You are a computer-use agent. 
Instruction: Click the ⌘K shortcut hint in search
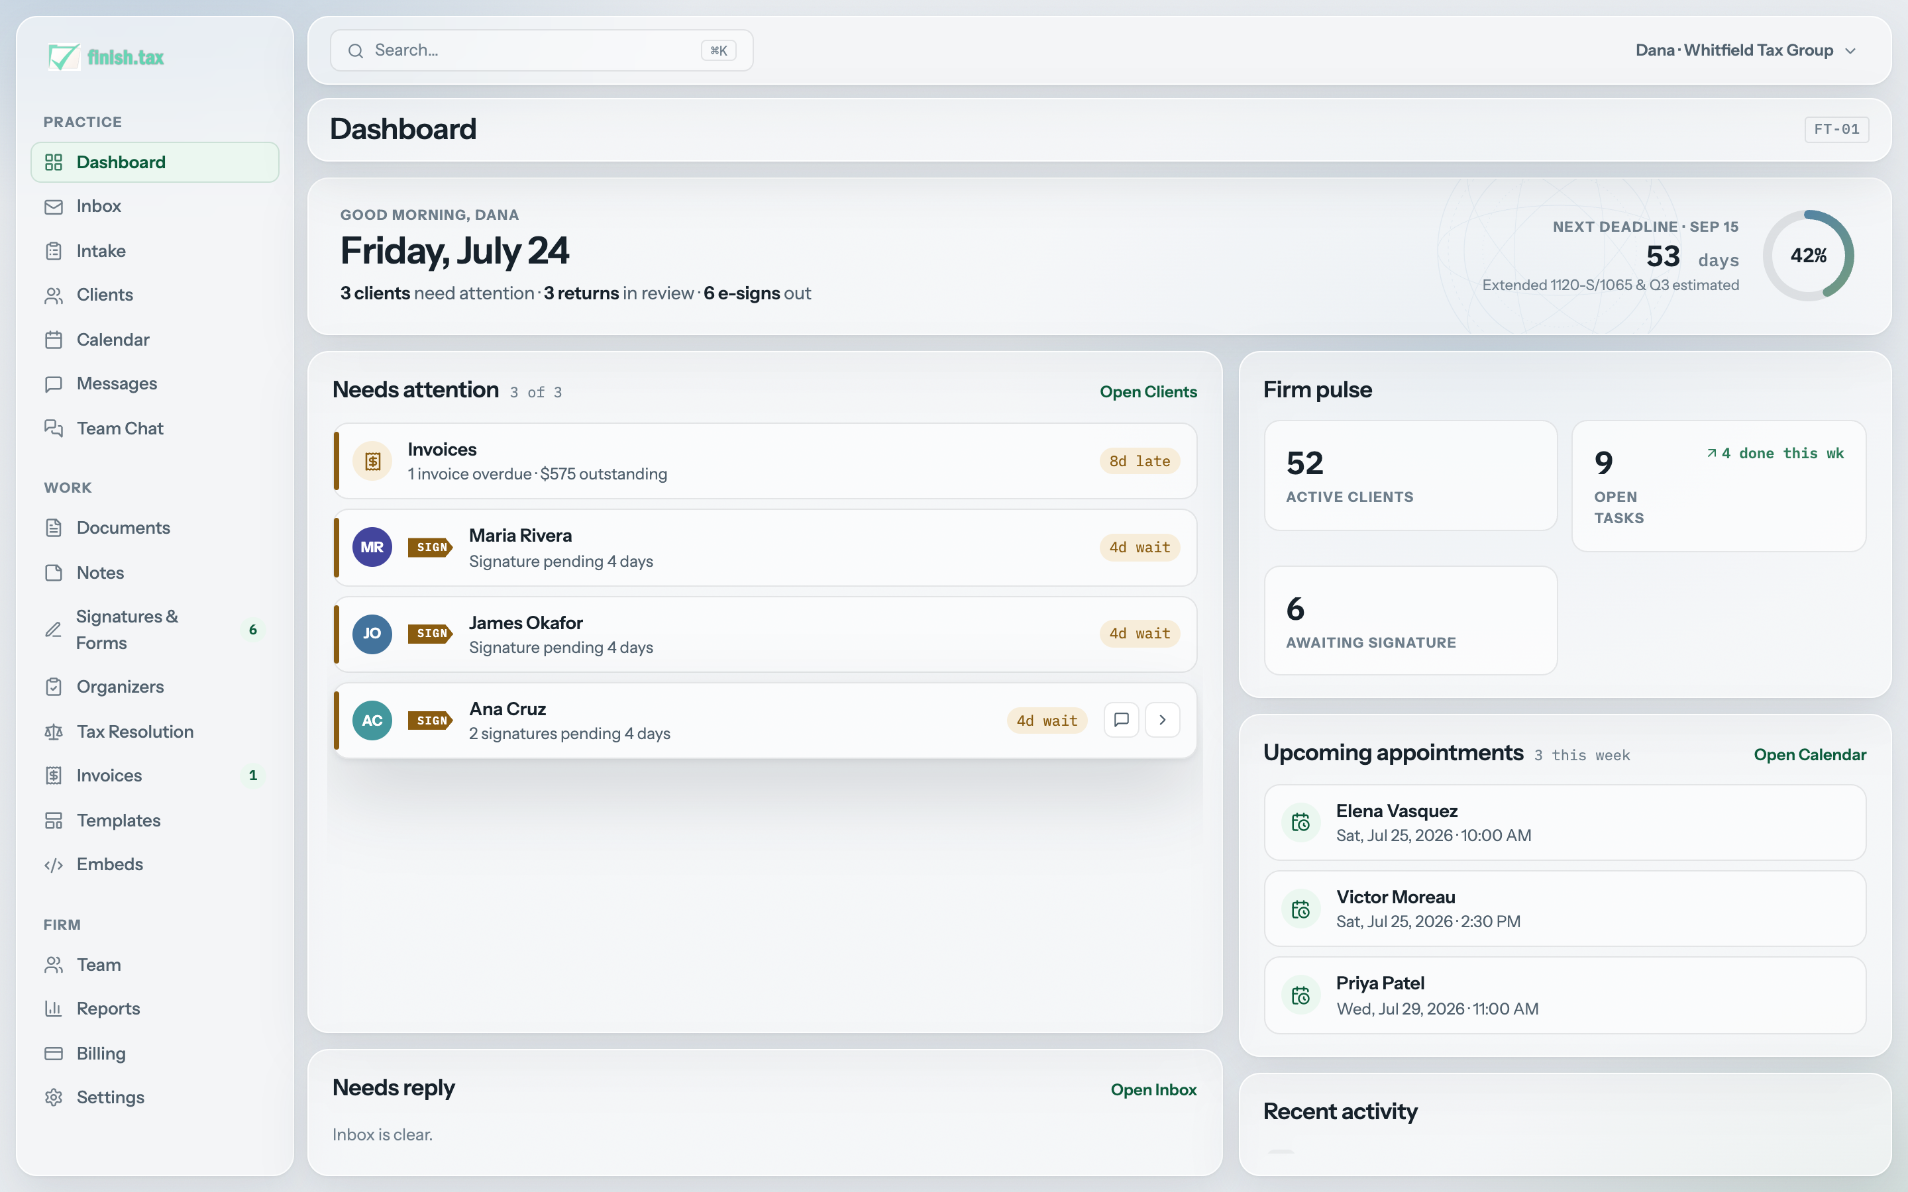[718, 50]
